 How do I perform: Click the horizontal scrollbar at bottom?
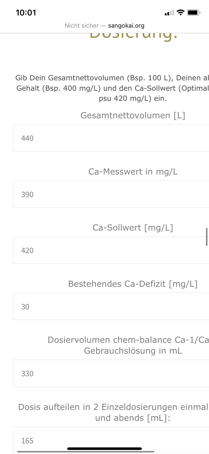(86, 451)
